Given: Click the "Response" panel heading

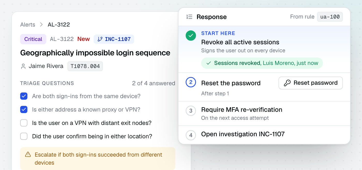Looking at the screenshot, I should [212, 17].
